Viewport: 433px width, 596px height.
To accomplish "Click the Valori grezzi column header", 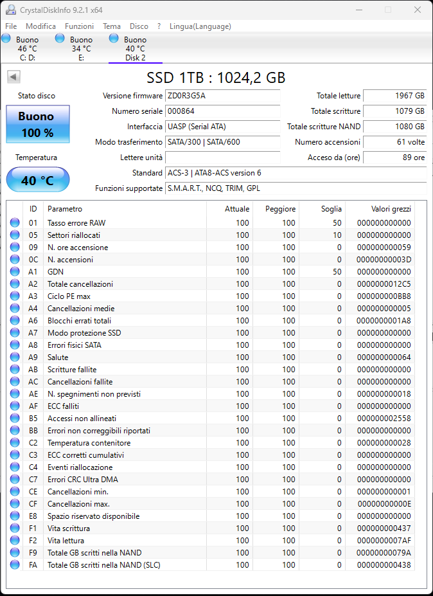I will tap(380, 209).
